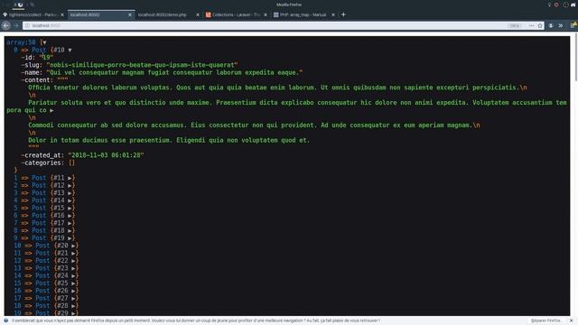This screenshot has height=325, width=578.
Task: Open the page actions three-dots menu
Action: pos(531,25)
